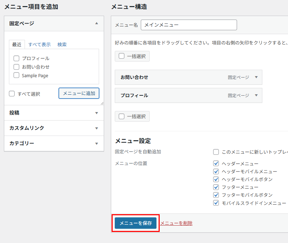Check the プロフィール page checkbox
This screenshot has height=243, width=288.
[x=16, y=58]
